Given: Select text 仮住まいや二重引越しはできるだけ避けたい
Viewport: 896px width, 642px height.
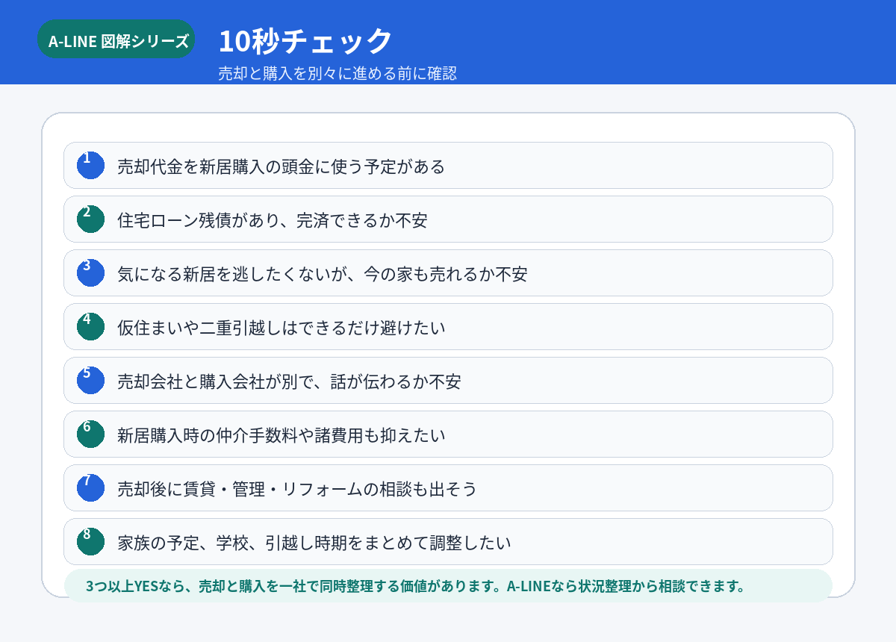Looking at the screenshot, I should click(281, 328).
